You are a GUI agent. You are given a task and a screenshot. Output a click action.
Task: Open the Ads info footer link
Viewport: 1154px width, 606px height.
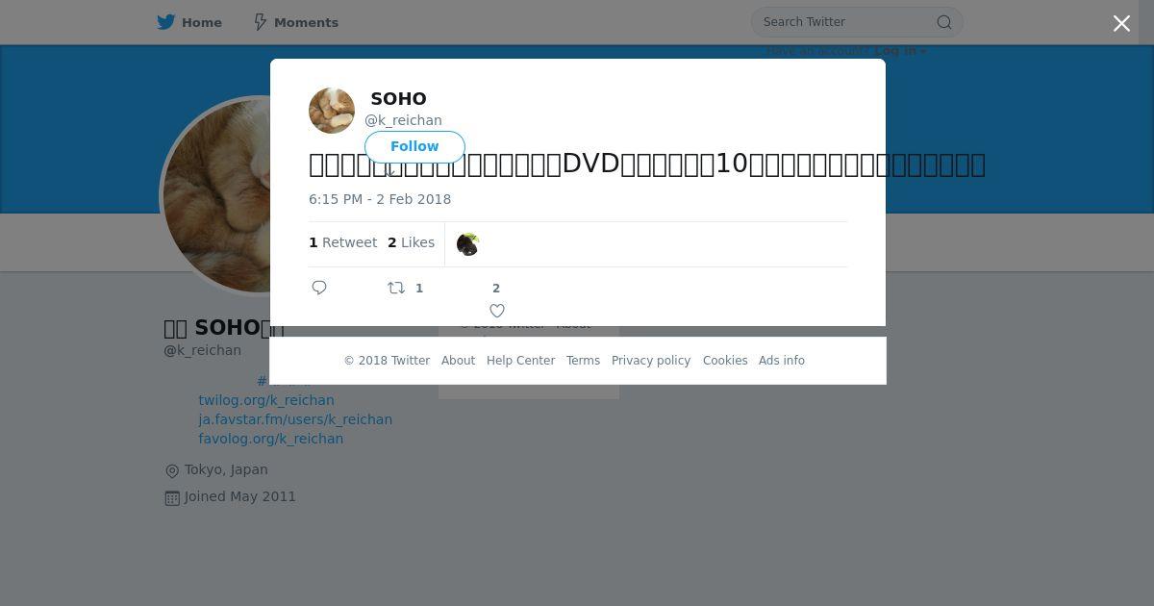pyautogui.click(x=782, y=361)
